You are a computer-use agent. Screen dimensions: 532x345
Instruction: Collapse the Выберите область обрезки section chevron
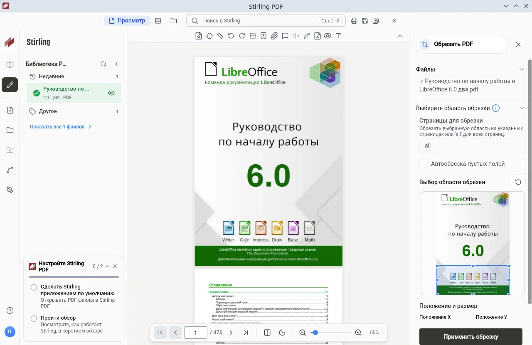(522, 108)
